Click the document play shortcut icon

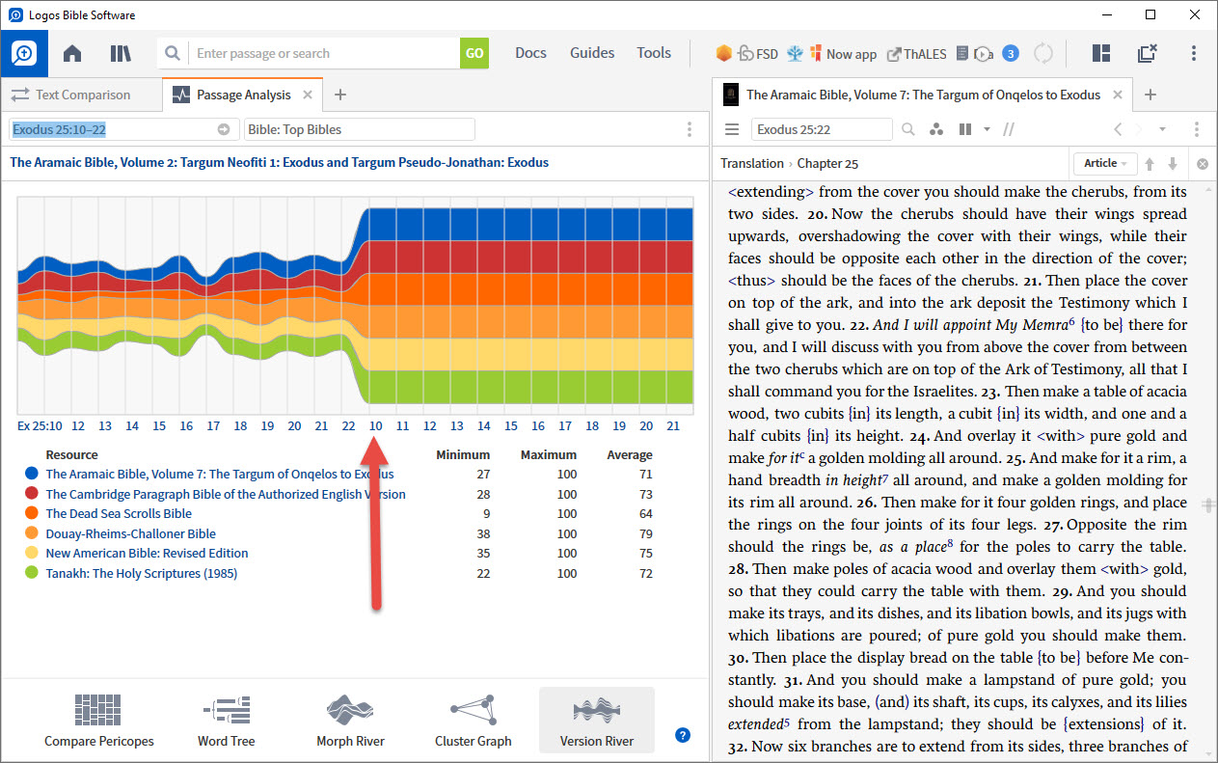coord(975,54)
